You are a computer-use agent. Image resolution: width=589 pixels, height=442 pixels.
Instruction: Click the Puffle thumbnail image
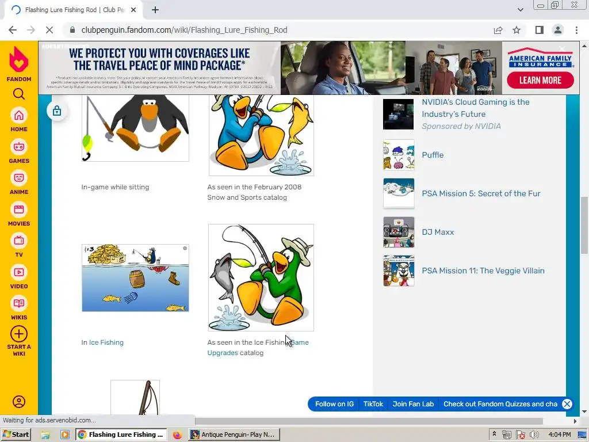(x=399, y=155)
